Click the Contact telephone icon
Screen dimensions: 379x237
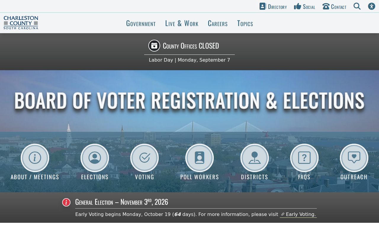point(326,6)
